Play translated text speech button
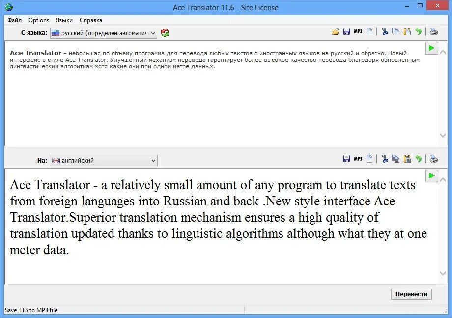This screenshot has height=318, width=452. tap(431, 176)
